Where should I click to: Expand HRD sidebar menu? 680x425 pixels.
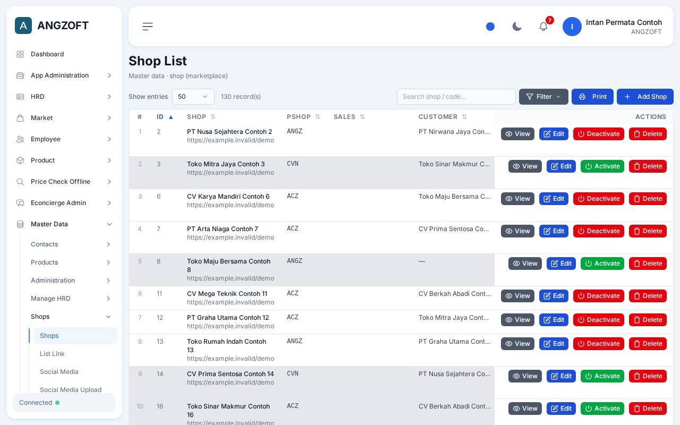coord(64,97)
